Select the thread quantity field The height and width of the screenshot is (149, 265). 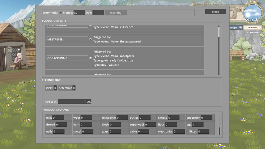(61, 125)
